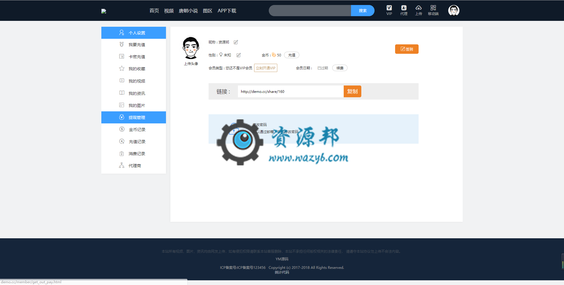Click the blue 搜索 search button

363,11
